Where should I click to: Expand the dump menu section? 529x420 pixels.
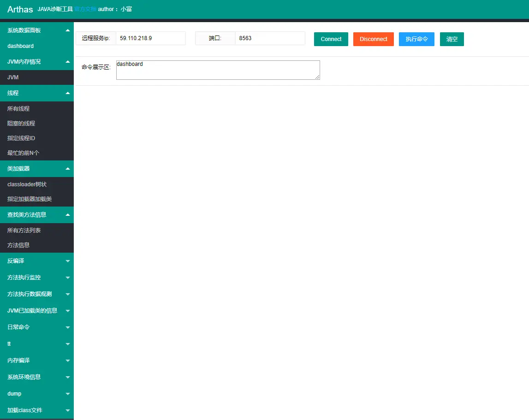tap(37, 393)
